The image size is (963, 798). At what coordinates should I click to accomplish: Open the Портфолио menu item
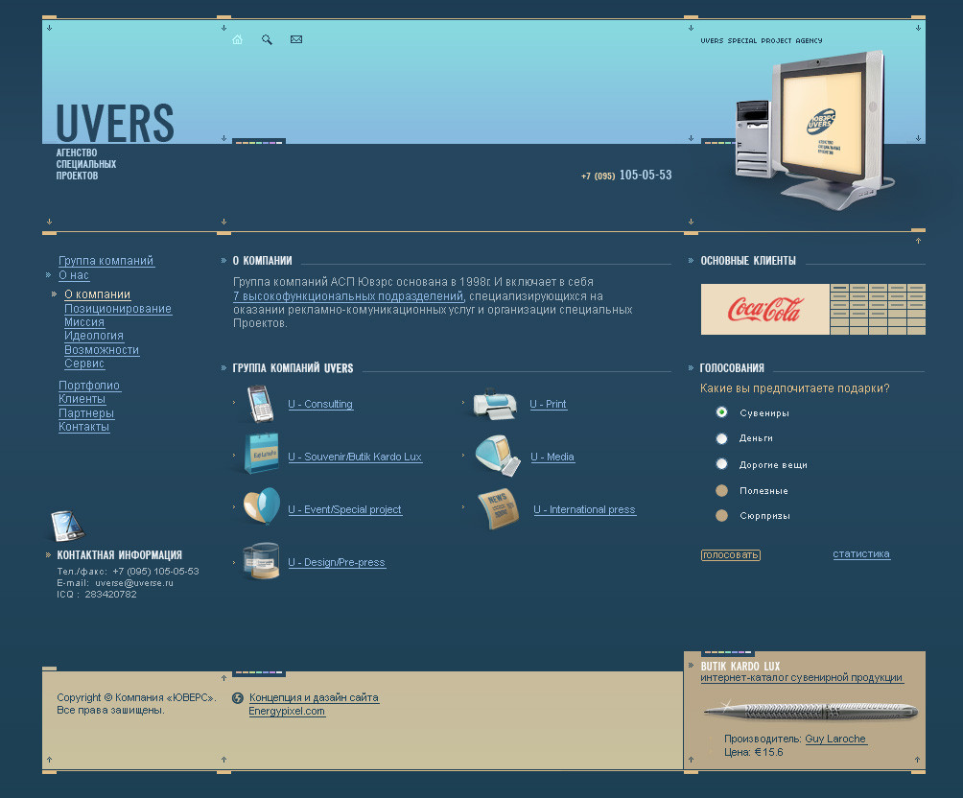coord(89,386)
